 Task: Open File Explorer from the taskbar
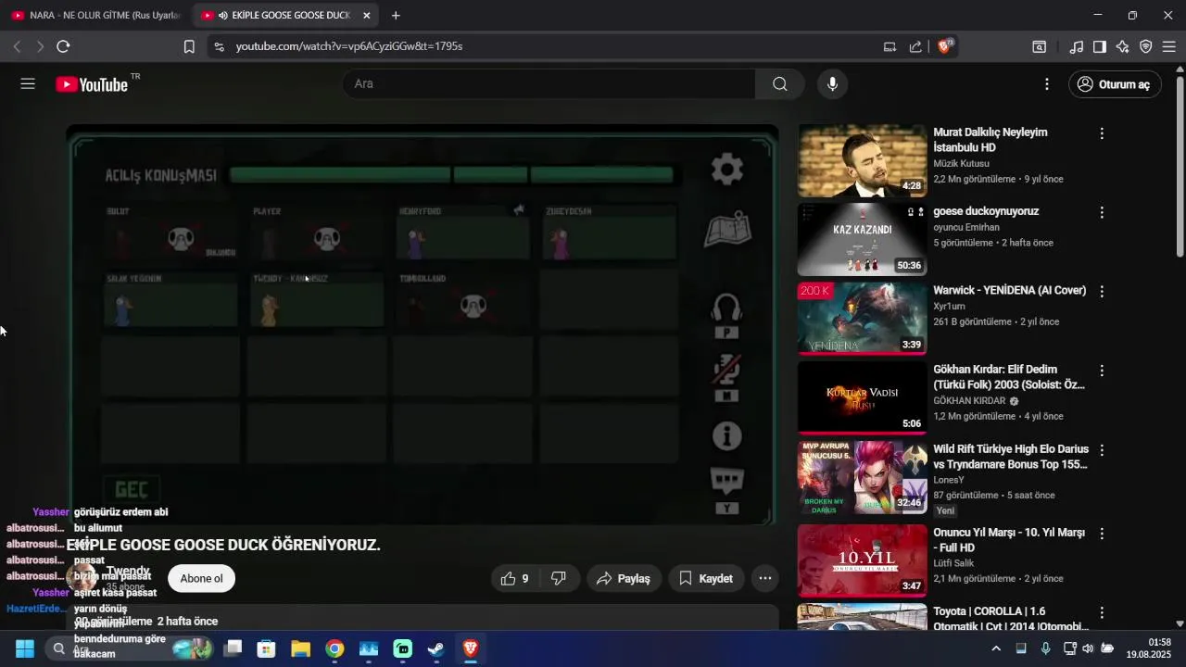pyautogui.click(x=300, y=648)
